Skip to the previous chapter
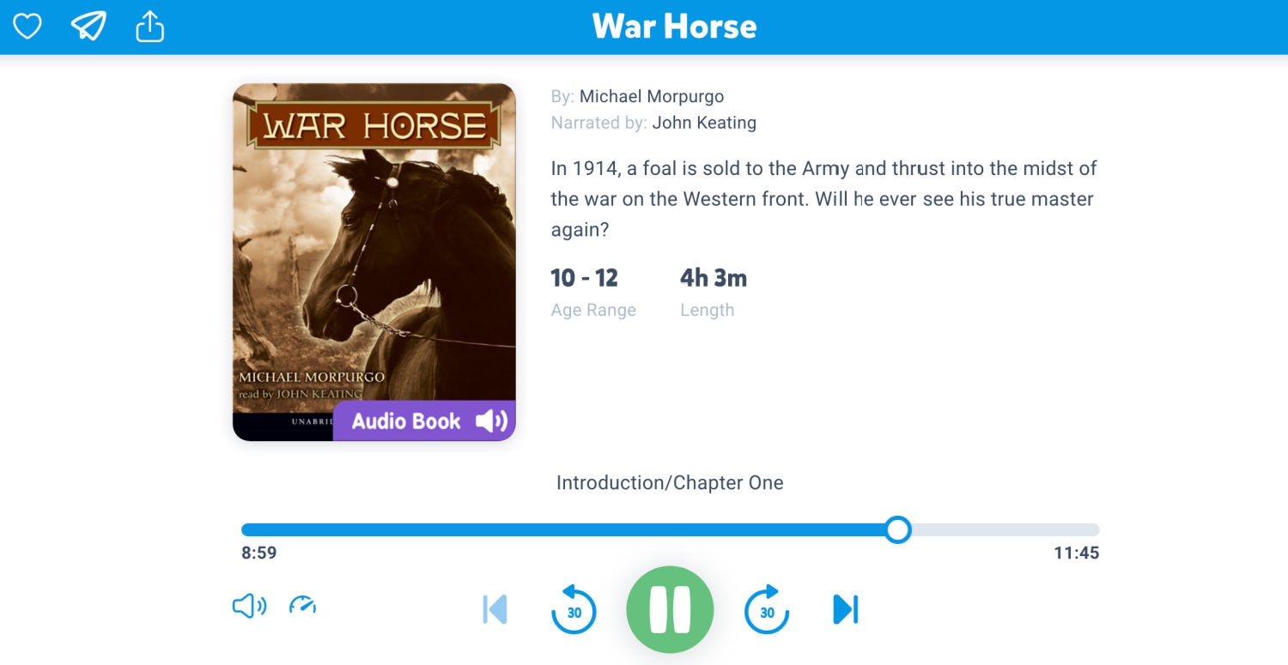 click(495, 609)
